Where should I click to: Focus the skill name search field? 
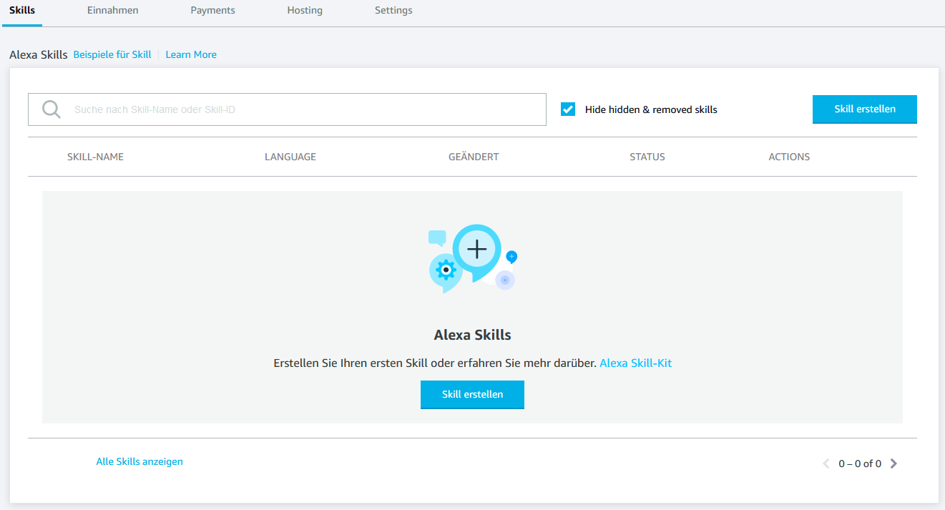click(287, 109)
